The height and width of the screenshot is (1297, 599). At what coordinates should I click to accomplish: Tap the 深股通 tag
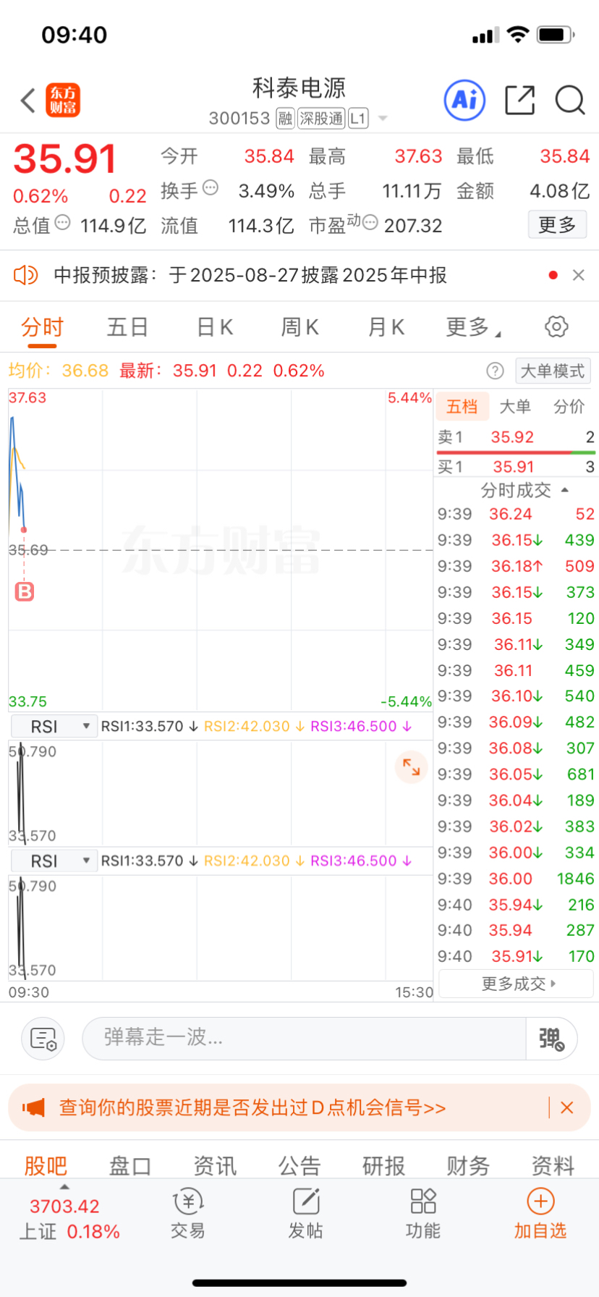coord(321,118)
